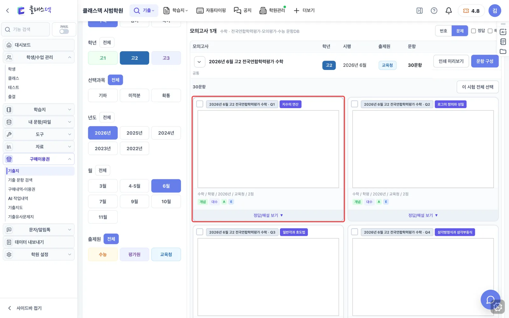This screenshot has height=318, width=509.
Task: Select the 고1 grade filter
Action: coord(103,58)
